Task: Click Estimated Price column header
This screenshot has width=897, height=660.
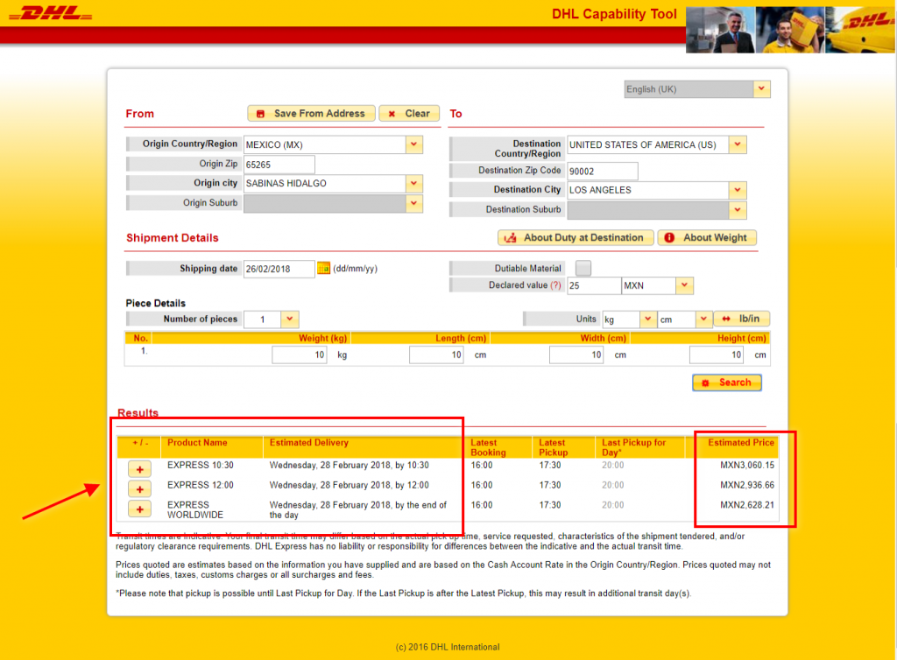Action: pos(741,442)
